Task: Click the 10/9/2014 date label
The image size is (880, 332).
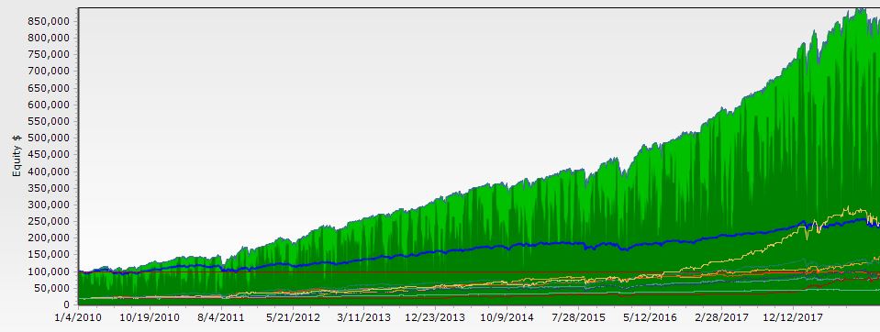Action: [507, 317]
